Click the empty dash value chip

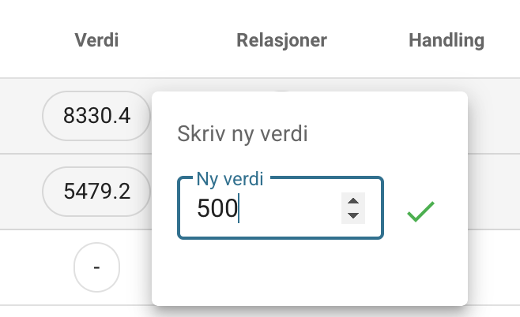click(96, 267)
